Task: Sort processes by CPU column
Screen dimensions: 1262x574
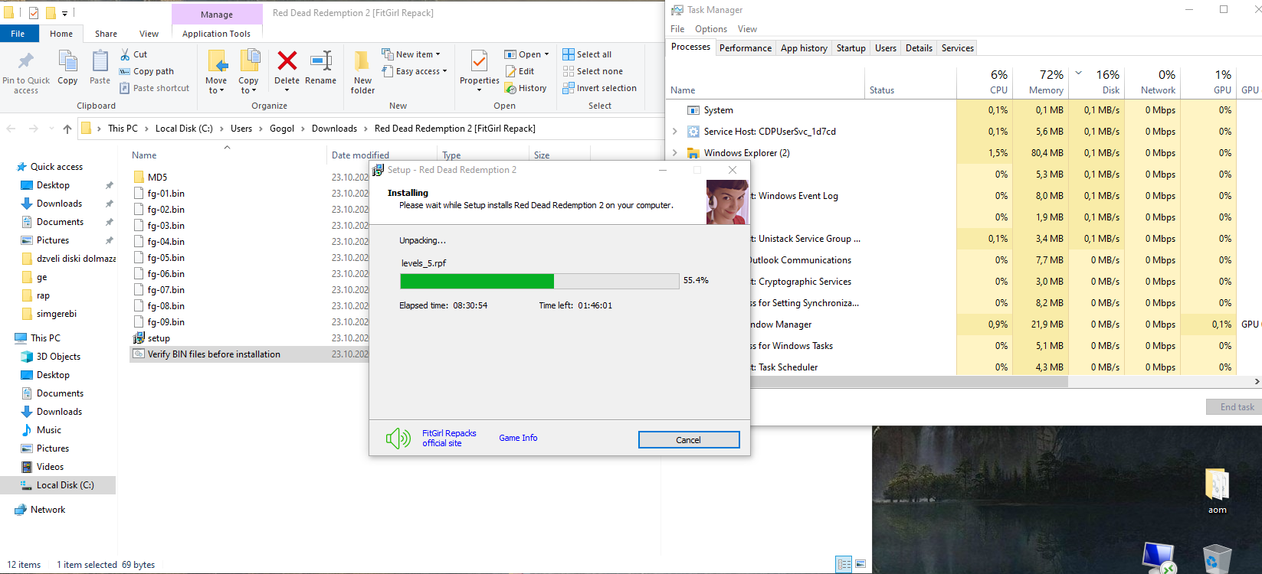Action: pos(985,82)
